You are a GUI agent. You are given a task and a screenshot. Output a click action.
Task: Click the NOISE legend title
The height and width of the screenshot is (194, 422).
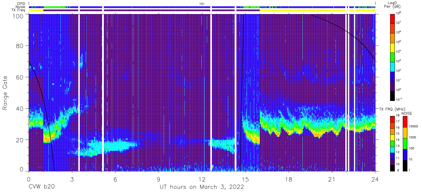(x=407, y=113)
